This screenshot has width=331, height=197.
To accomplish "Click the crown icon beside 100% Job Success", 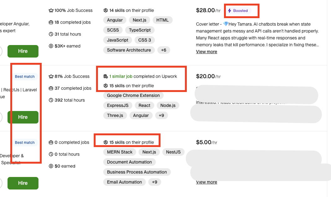I will tap(51, 10).
